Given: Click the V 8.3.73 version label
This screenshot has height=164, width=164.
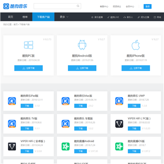Looking at the screenshot, I should click(x=47, y=39).
